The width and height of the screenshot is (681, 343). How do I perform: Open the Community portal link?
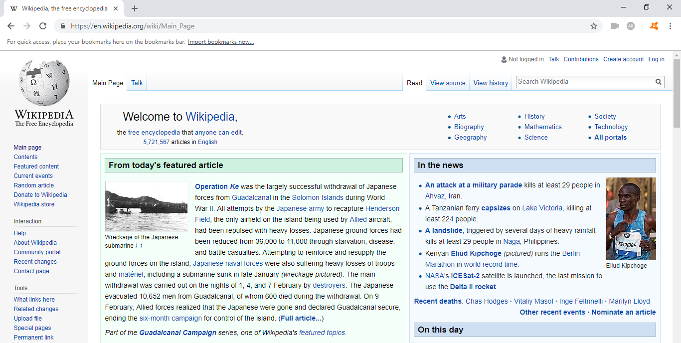pyautogui.click(x=37, y=252)
